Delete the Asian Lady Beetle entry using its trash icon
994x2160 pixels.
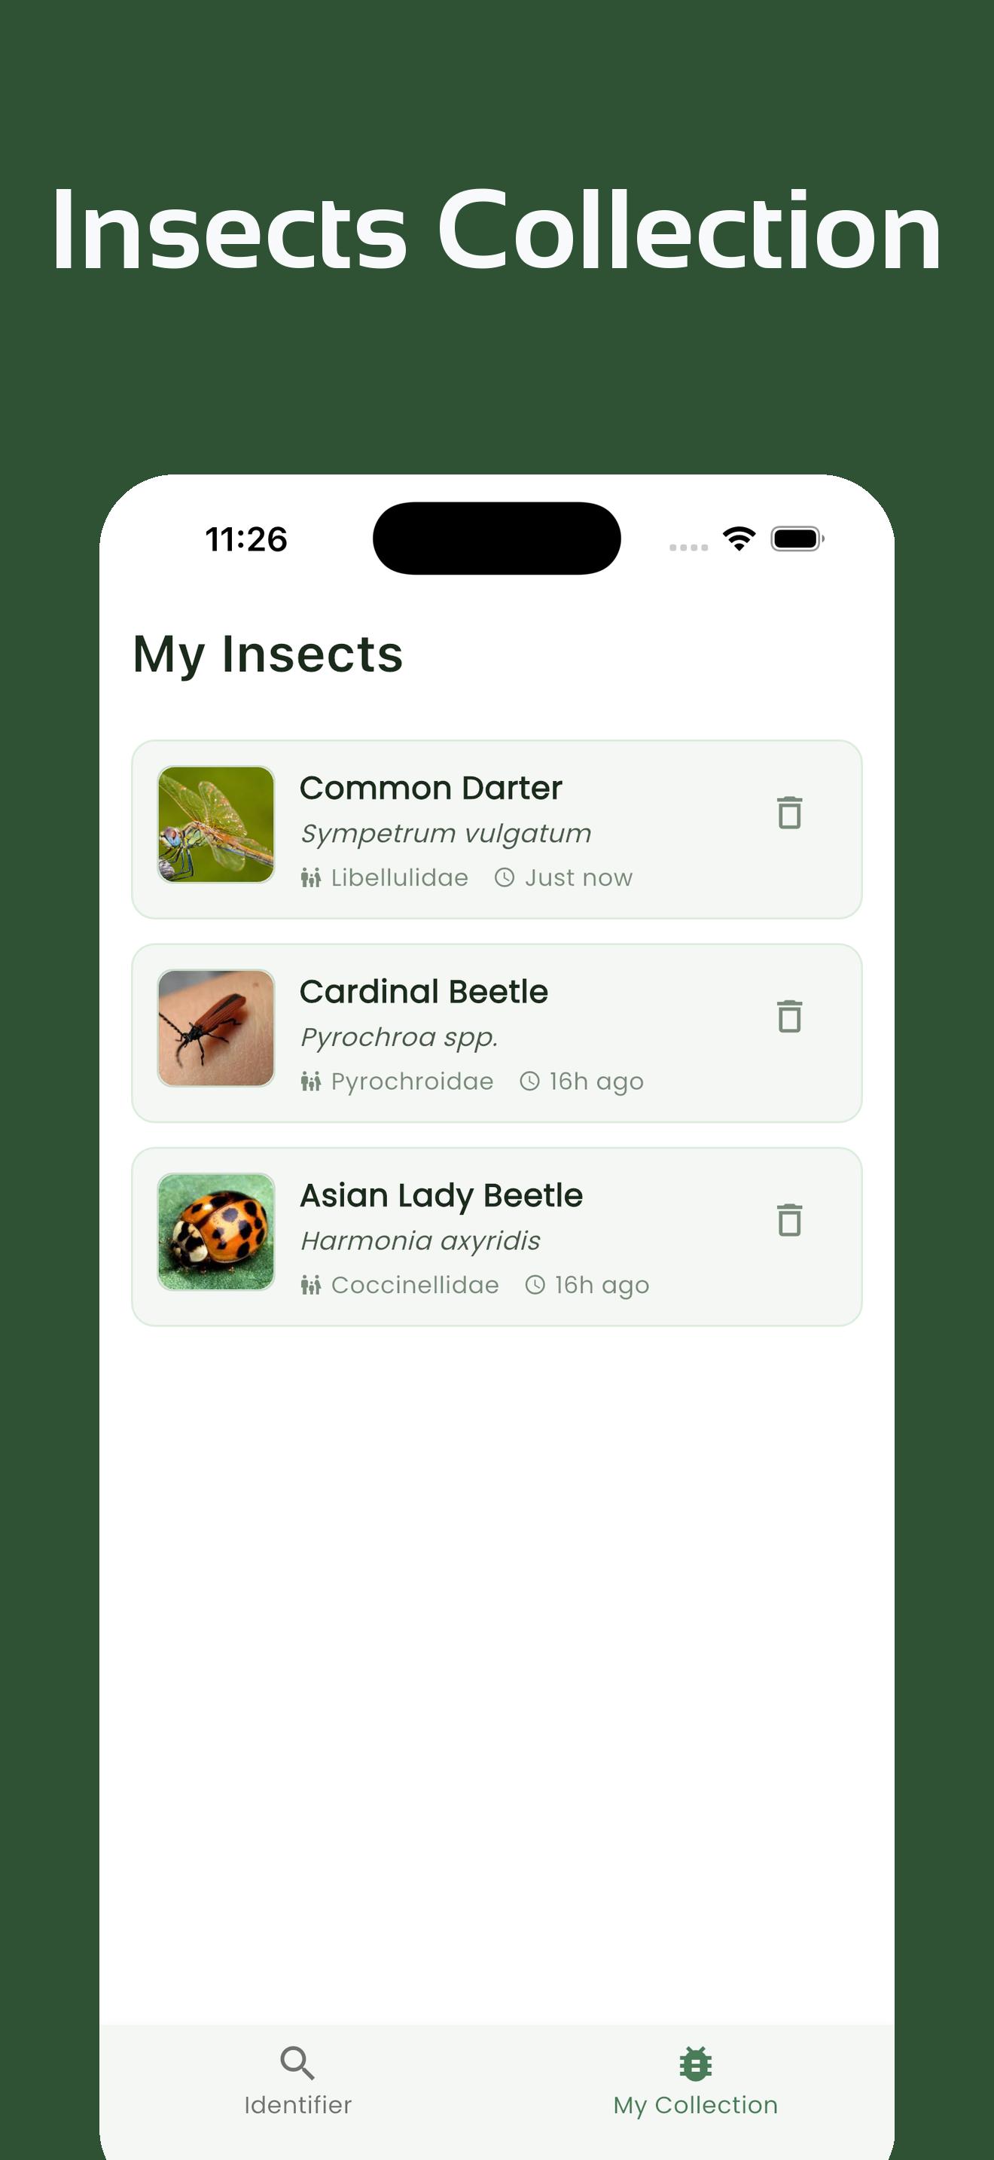(x=788, y=1222)
